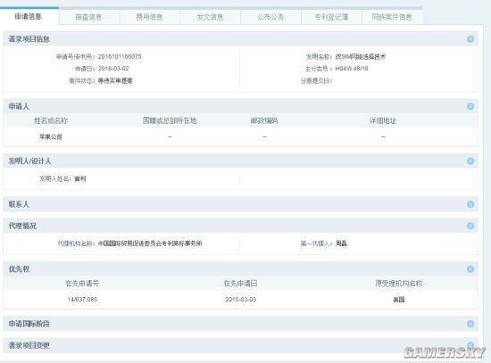Switch to the 审查信息 tab

click(89, 17)
